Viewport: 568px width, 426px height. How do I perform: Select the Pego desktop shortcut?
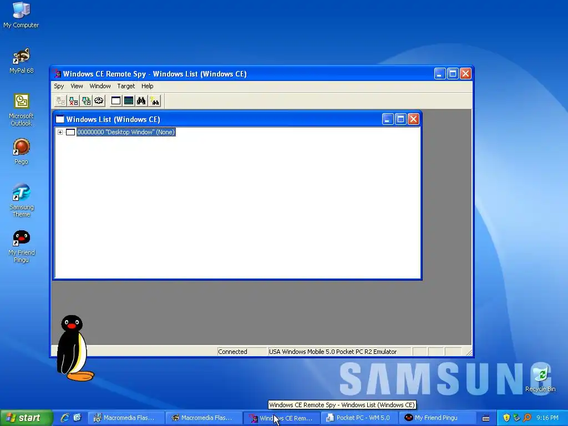pyautogui.click(x=21, y=151)
